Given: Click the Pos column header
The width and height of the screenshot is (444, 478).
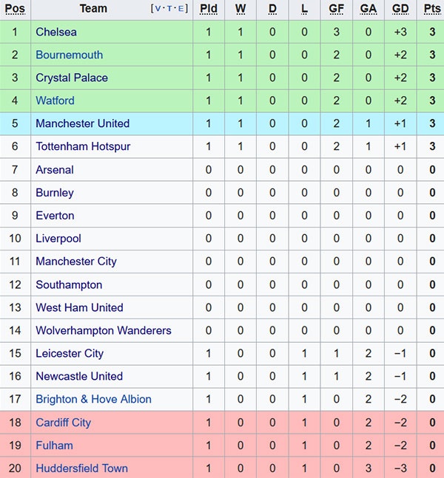Looking at the screenshot, I should point(15,9).
